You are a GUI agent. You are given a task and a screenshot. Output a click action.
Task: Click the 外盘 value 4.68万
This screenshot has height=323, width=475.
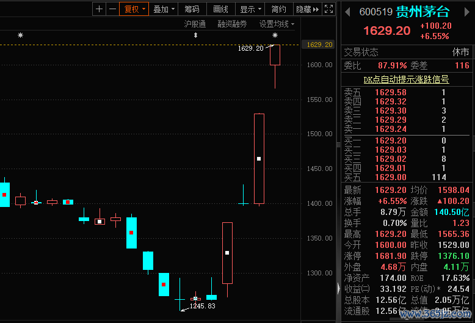393,267
